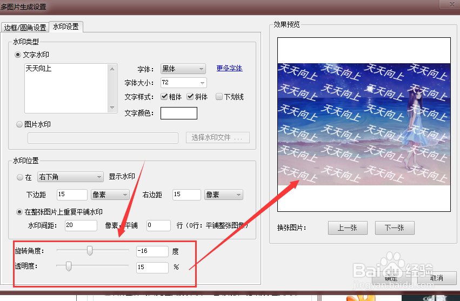Image resolution: width=460 pixels, height=301 pixels.
Task: Switch to the 边框/圆角设置 tab
Action: (25, 28)
